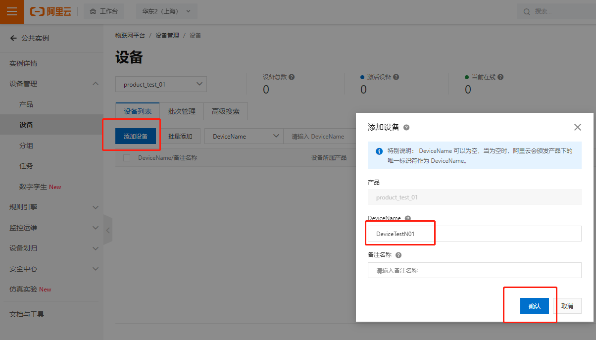Collapse the sidebar with the handle arrow
This screenshot has width=596, height=340.
[x=108, y=230]
